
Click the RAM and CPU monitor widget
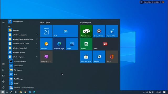[152, 2]
